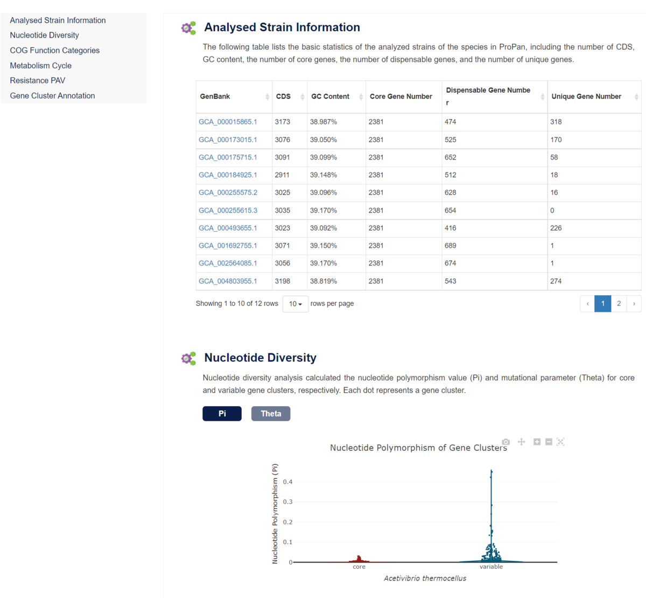Switch to Pi plot tab
The width and height of the screenshot is (646, 598).
222,414
